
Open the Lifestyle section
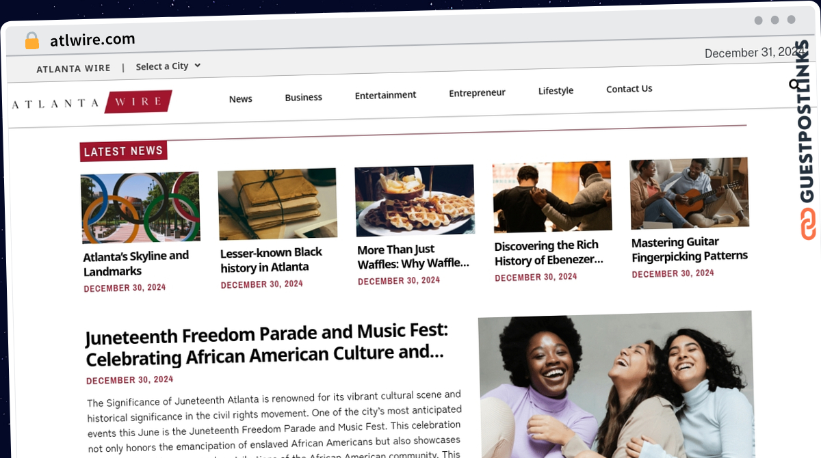(556, 91)
